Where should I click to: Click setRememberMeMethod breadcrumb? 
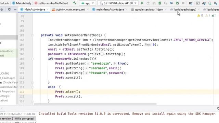tap(51, 3)
